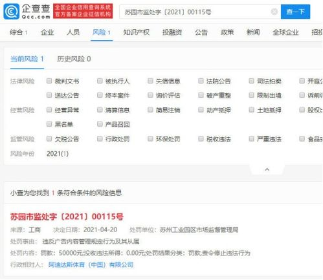323x280 pixels.
Task: Click the decision date 2021-04-20
Action: 100,230
